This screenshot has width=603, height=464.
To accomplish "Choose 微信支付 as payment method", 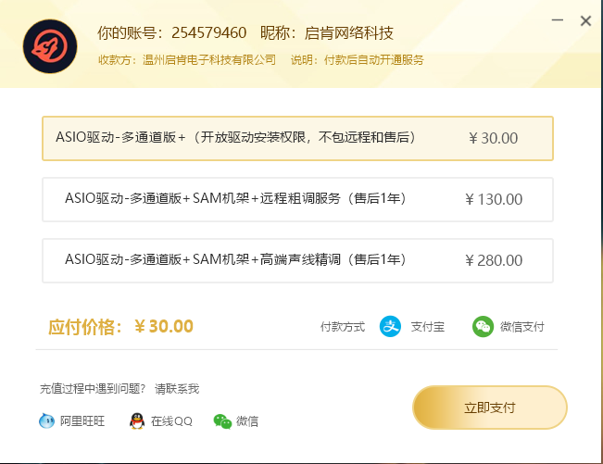I will coord(521,327).
